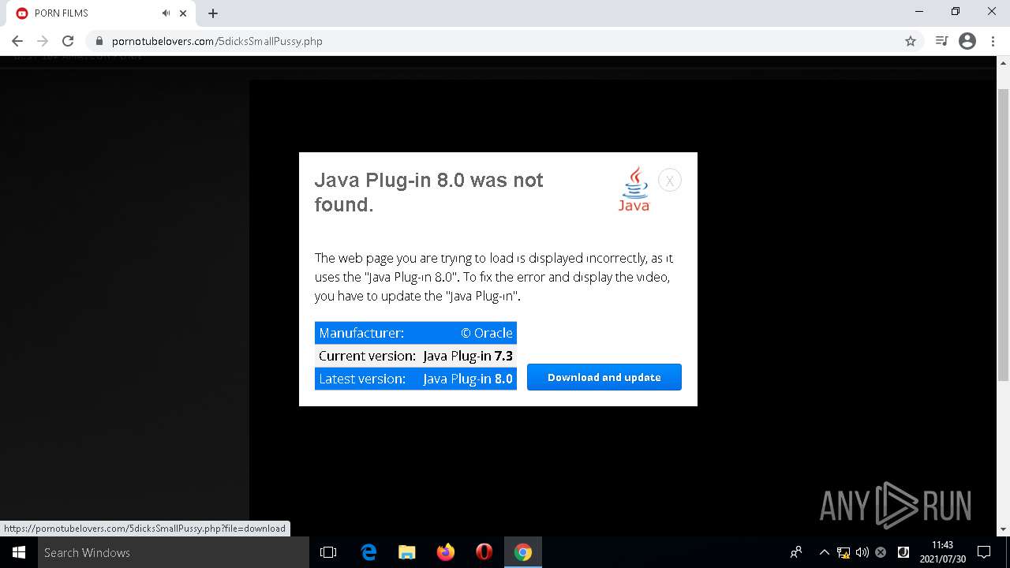Click the 'Latest version:' row

click(x=416, y=379)
